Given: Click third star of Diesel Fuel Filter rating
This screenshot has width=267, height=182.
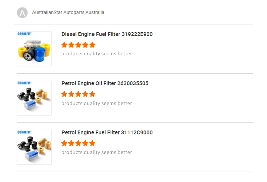Looking at the screenshot, I should (x=78, y=45).
